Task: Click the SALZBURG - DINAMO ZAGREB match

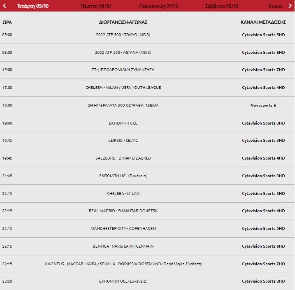Action: click(123, 158)
